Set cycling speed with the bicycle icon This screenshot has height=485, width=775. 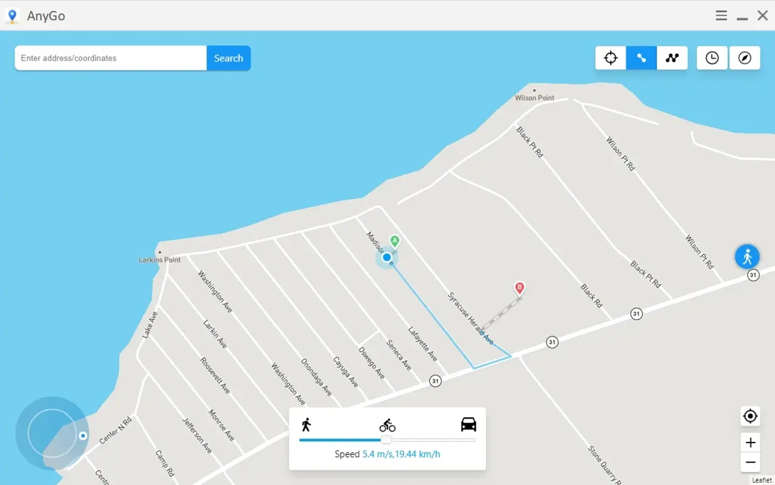(x=387, y=425)
